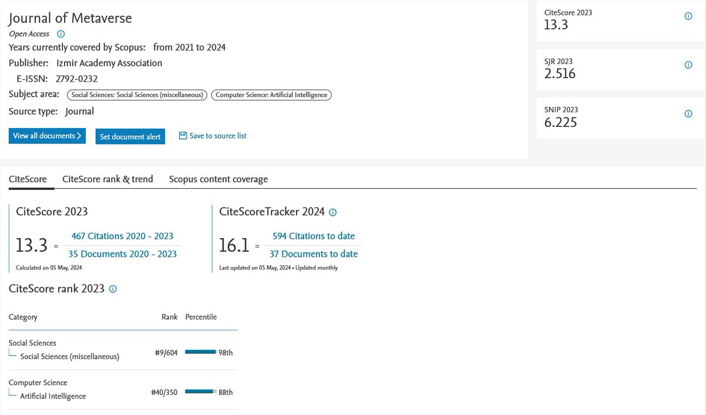The width and height of the screenshot is (706, 415).
Task: Click the Source type value Journal
Action: [x=79, y=111]
